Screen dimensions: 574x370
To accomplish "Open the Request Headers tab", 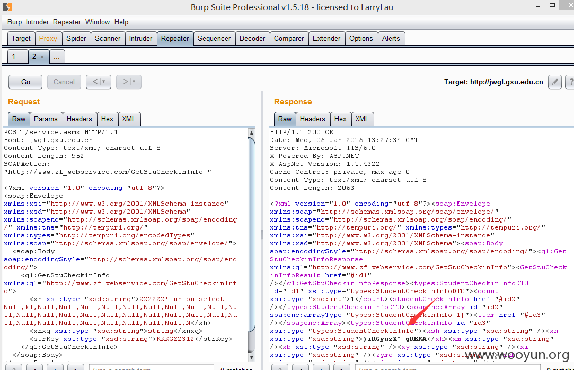I will pyautogui.click(x=79, y=119).
